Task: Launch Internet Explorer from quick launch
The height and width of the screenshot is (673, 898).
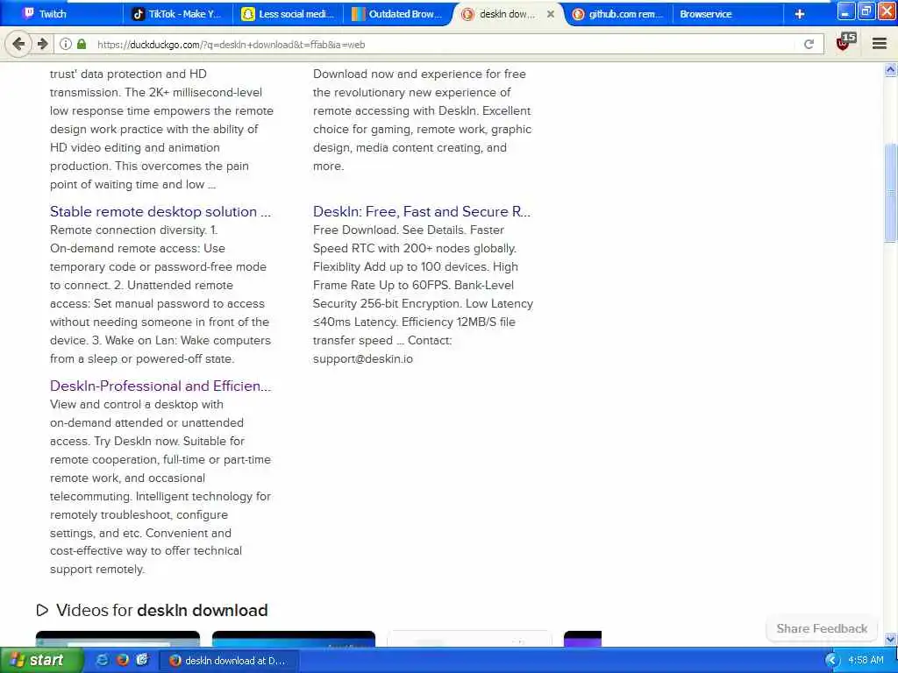Action: (102, 660)
